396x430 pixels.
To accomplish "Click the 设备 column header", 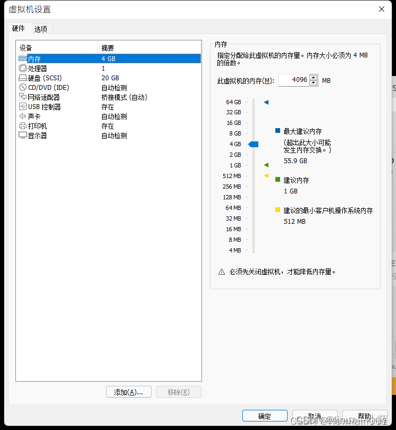I will (x=57, y=48).
